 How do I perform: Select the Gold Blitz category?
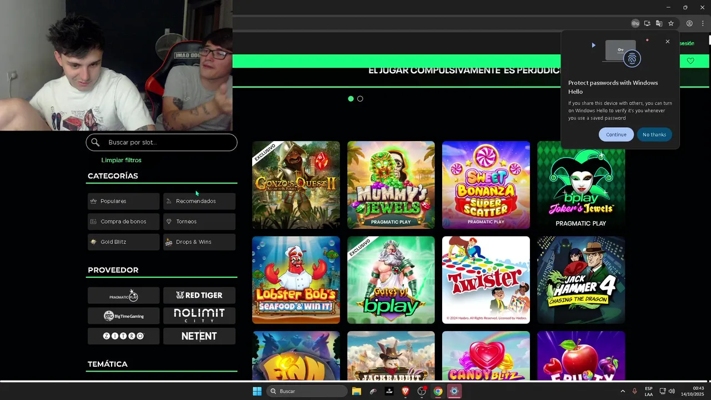(x=123, y=242)
